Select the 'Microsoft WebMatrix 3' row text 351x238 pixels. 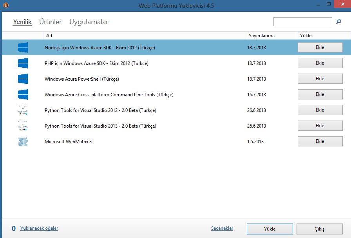[68, 142]
